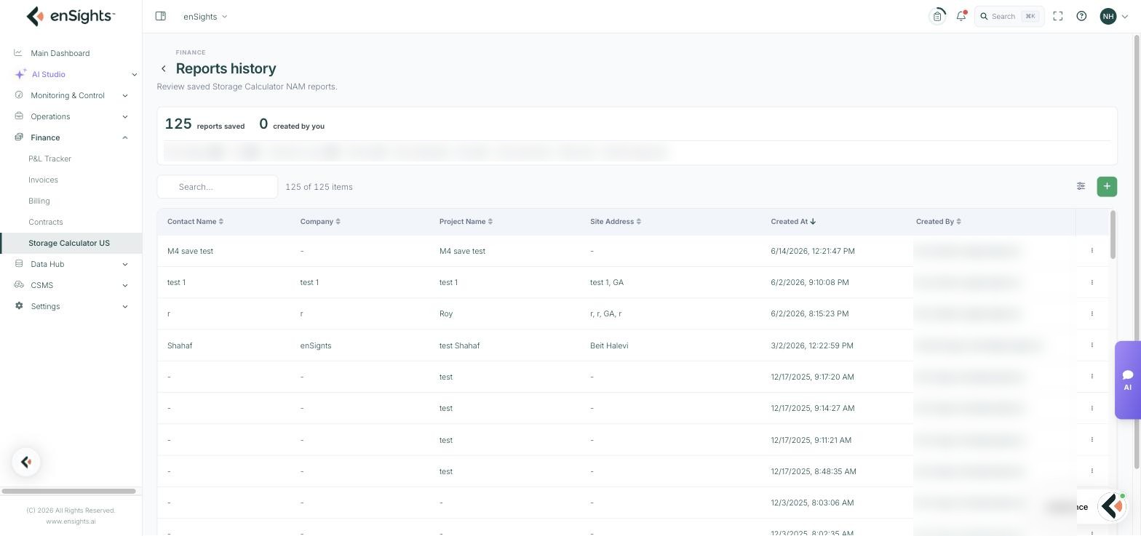The width and height of the screenshot is (1141, 536).
Task: Collapse the Finance menu
Action: pyautogui.click(x=71, y=137)
